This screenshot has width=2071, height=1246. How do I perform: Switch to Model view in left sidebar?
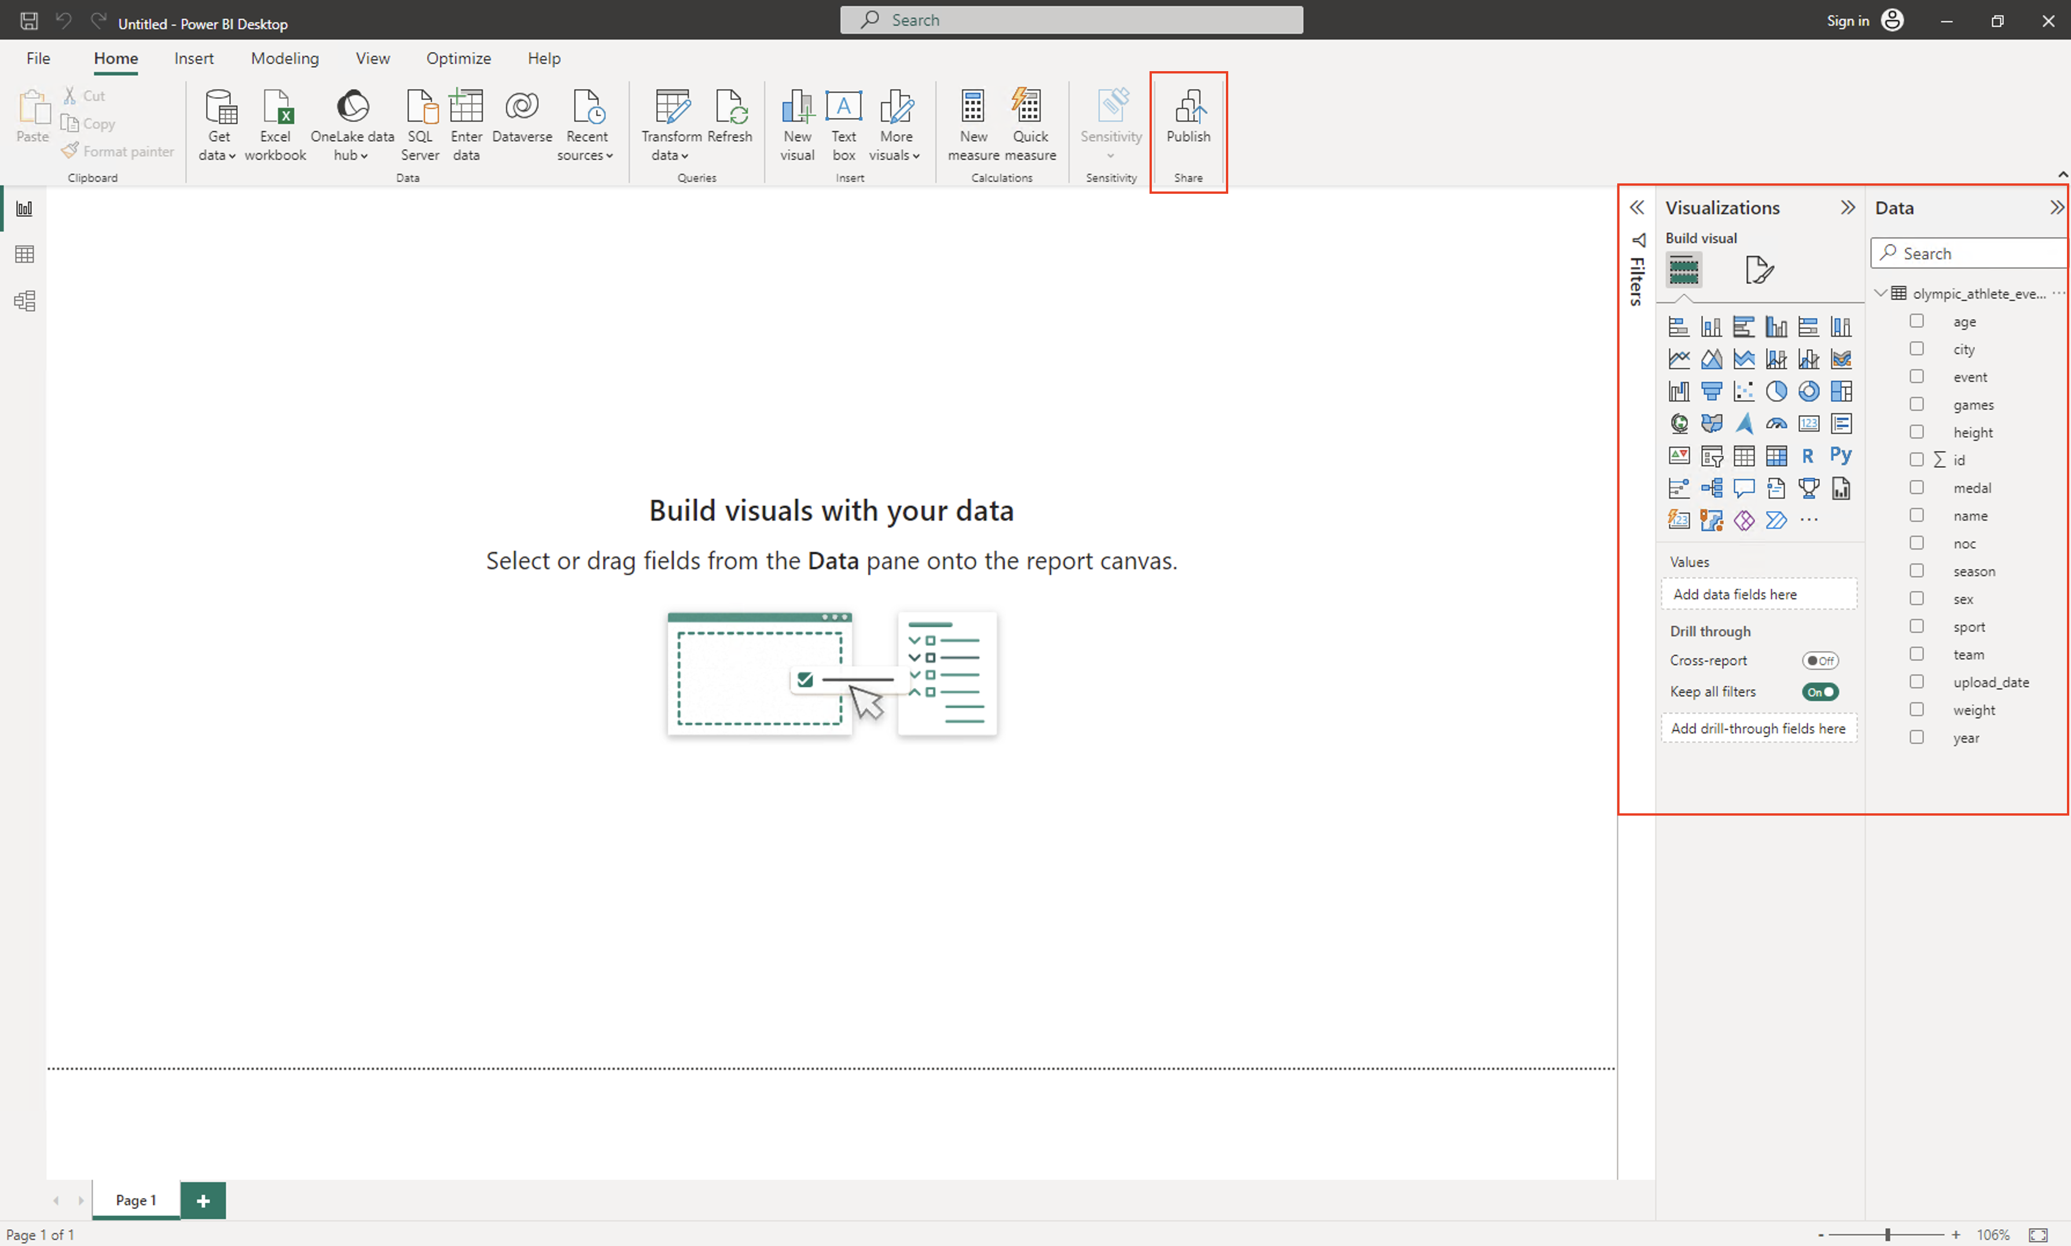pyautogui.click(x=24, y=301)
